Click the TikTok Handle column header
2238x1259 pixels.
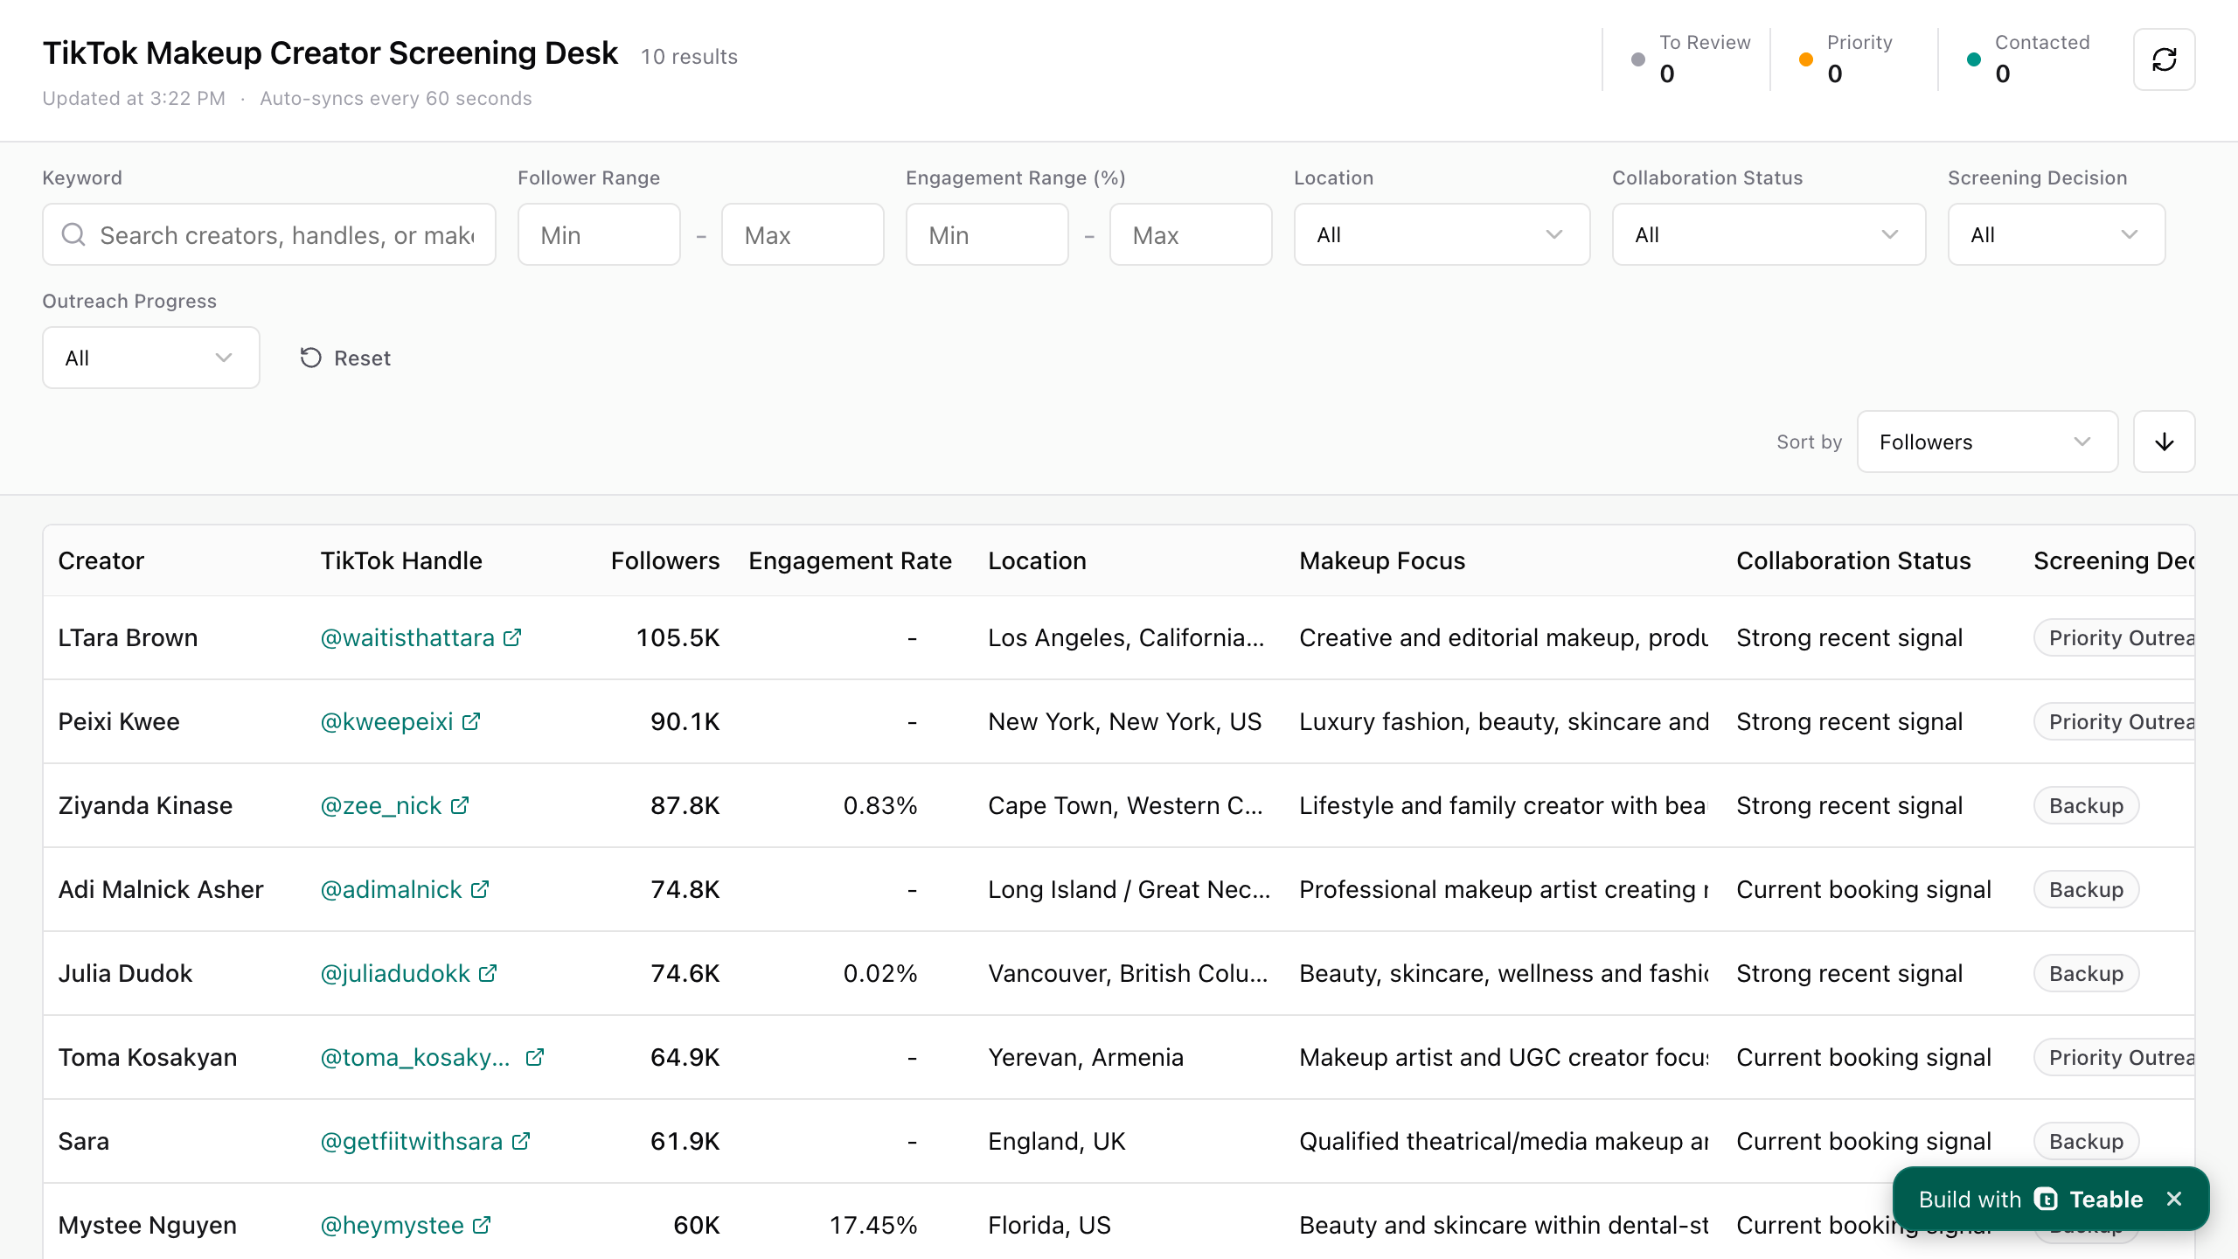(x=401, y=560)
